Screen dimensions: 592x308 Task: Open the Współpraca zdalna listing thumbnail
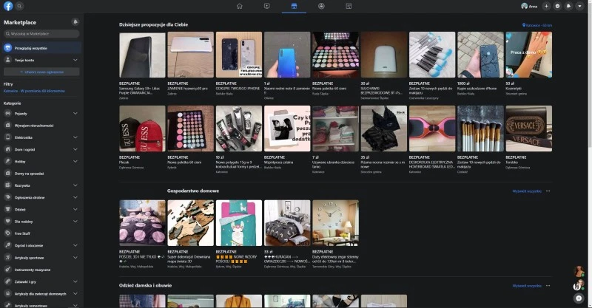pyautogui.click(x=287, y=129)
